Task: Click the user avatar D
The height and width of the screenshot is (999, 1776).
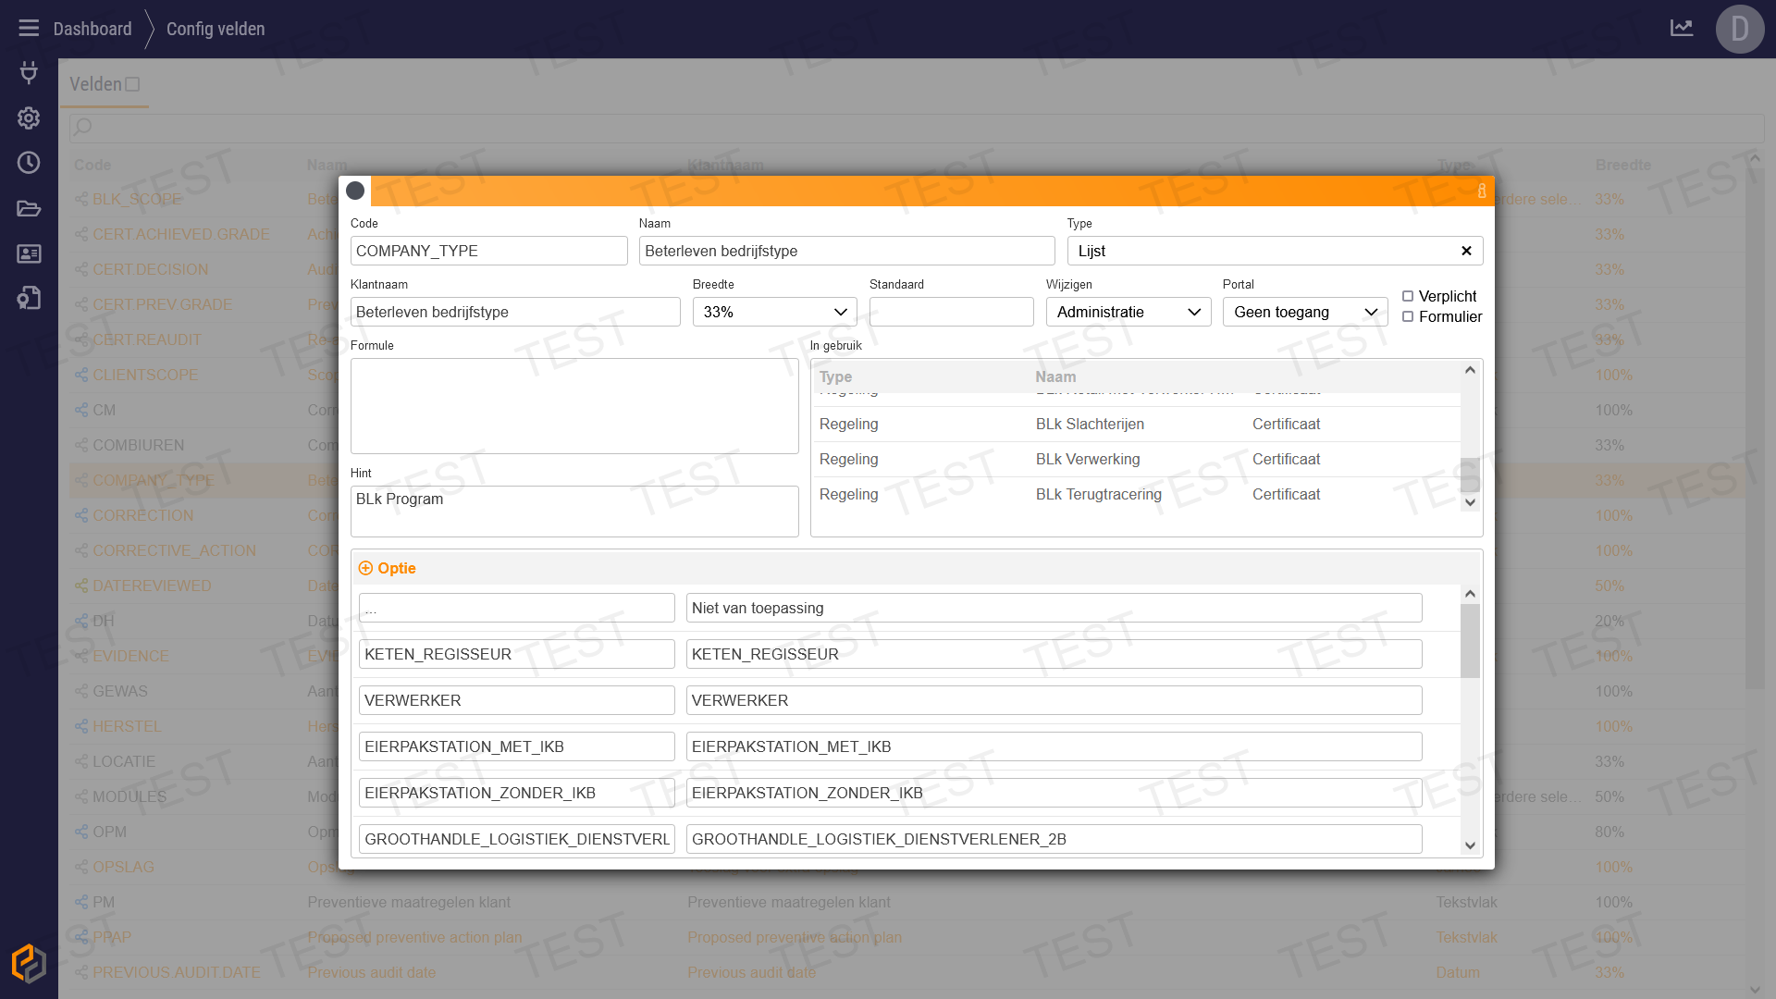Action: tap(1739, 29)
